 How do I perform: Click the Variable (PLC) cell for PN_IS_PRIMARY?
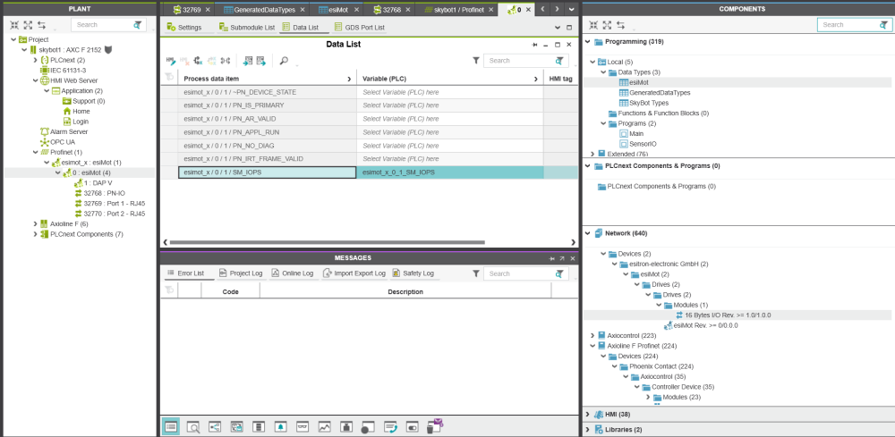[449, 105]
